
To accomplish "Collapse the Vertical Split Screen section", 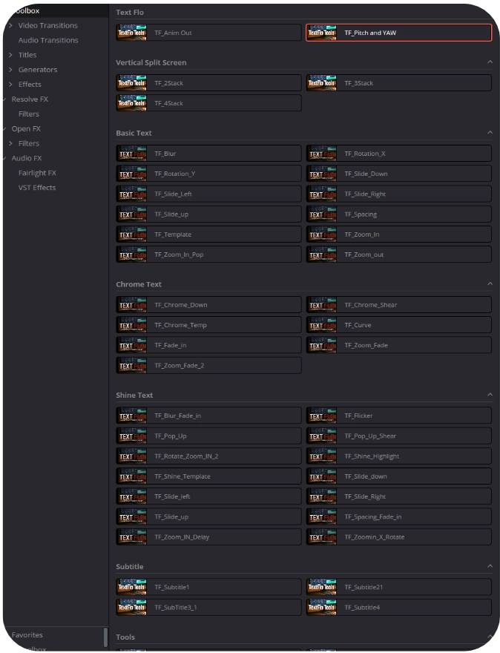I will pos(490,62).
